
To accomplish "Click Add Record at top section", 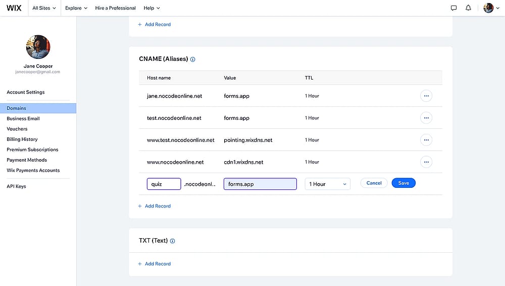I will 154,24.
